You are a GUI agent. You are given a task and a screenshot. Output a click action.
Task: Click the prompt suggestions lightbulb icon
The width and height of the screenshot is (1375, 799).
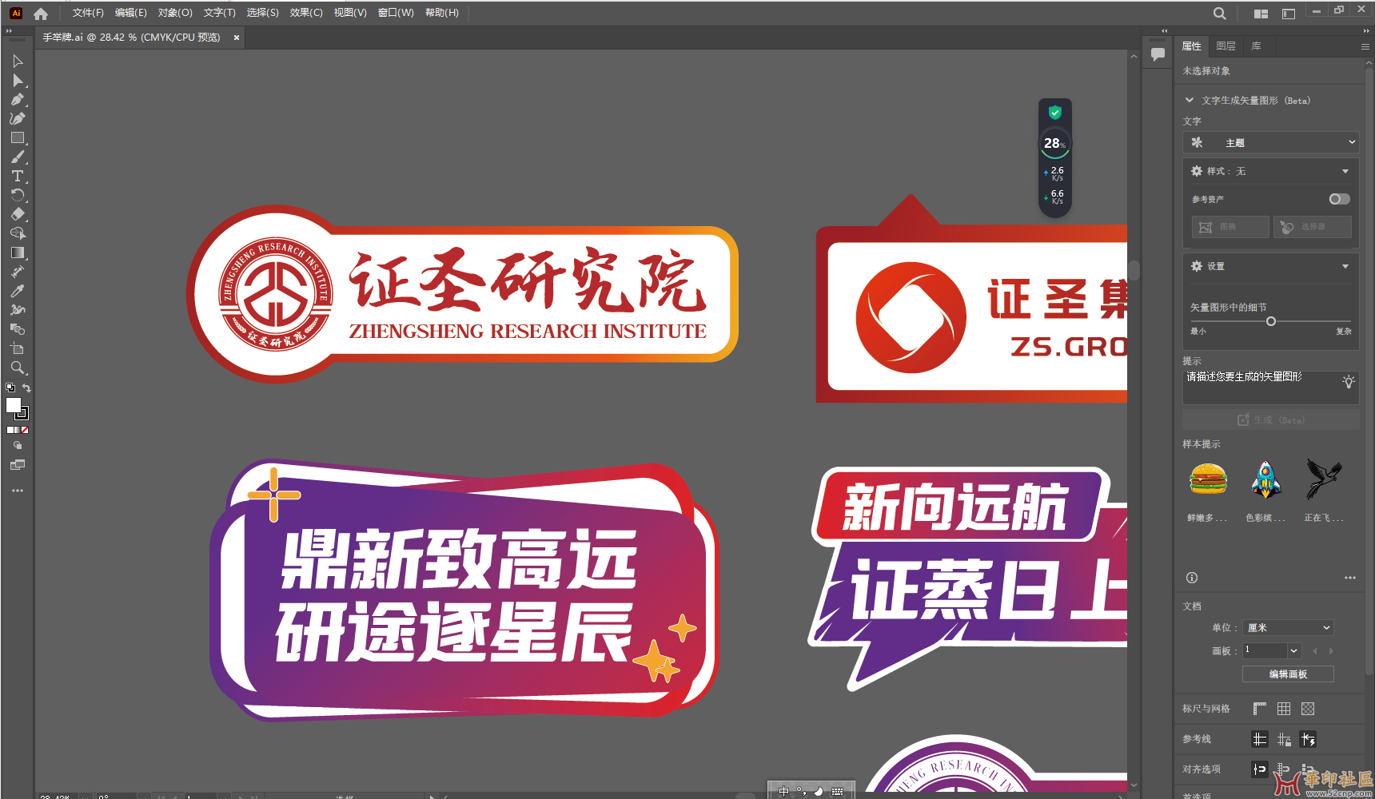(1349, 381)
